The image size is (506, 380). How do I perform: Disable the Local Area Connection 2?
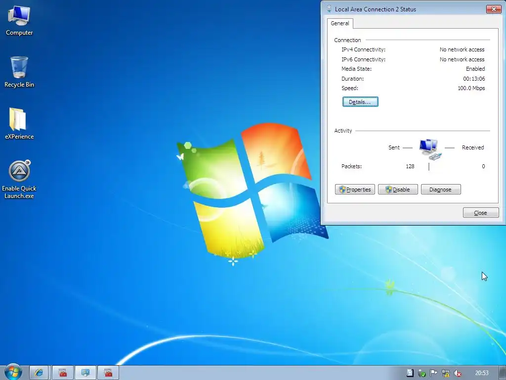[398, 190]
